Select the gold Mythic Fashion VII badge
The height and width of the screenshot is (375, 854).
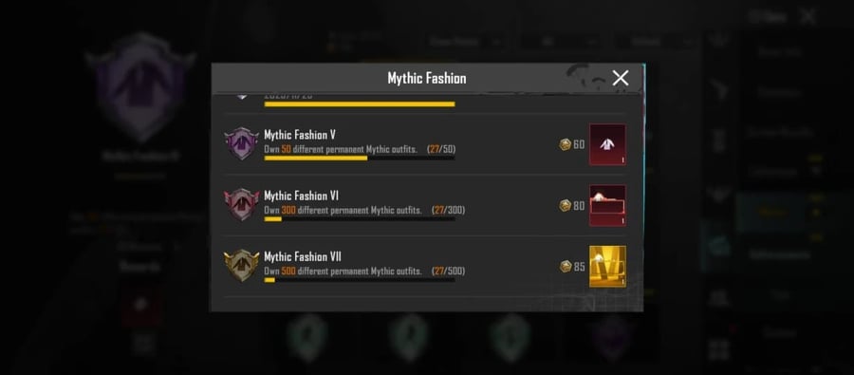click(241, 266)
